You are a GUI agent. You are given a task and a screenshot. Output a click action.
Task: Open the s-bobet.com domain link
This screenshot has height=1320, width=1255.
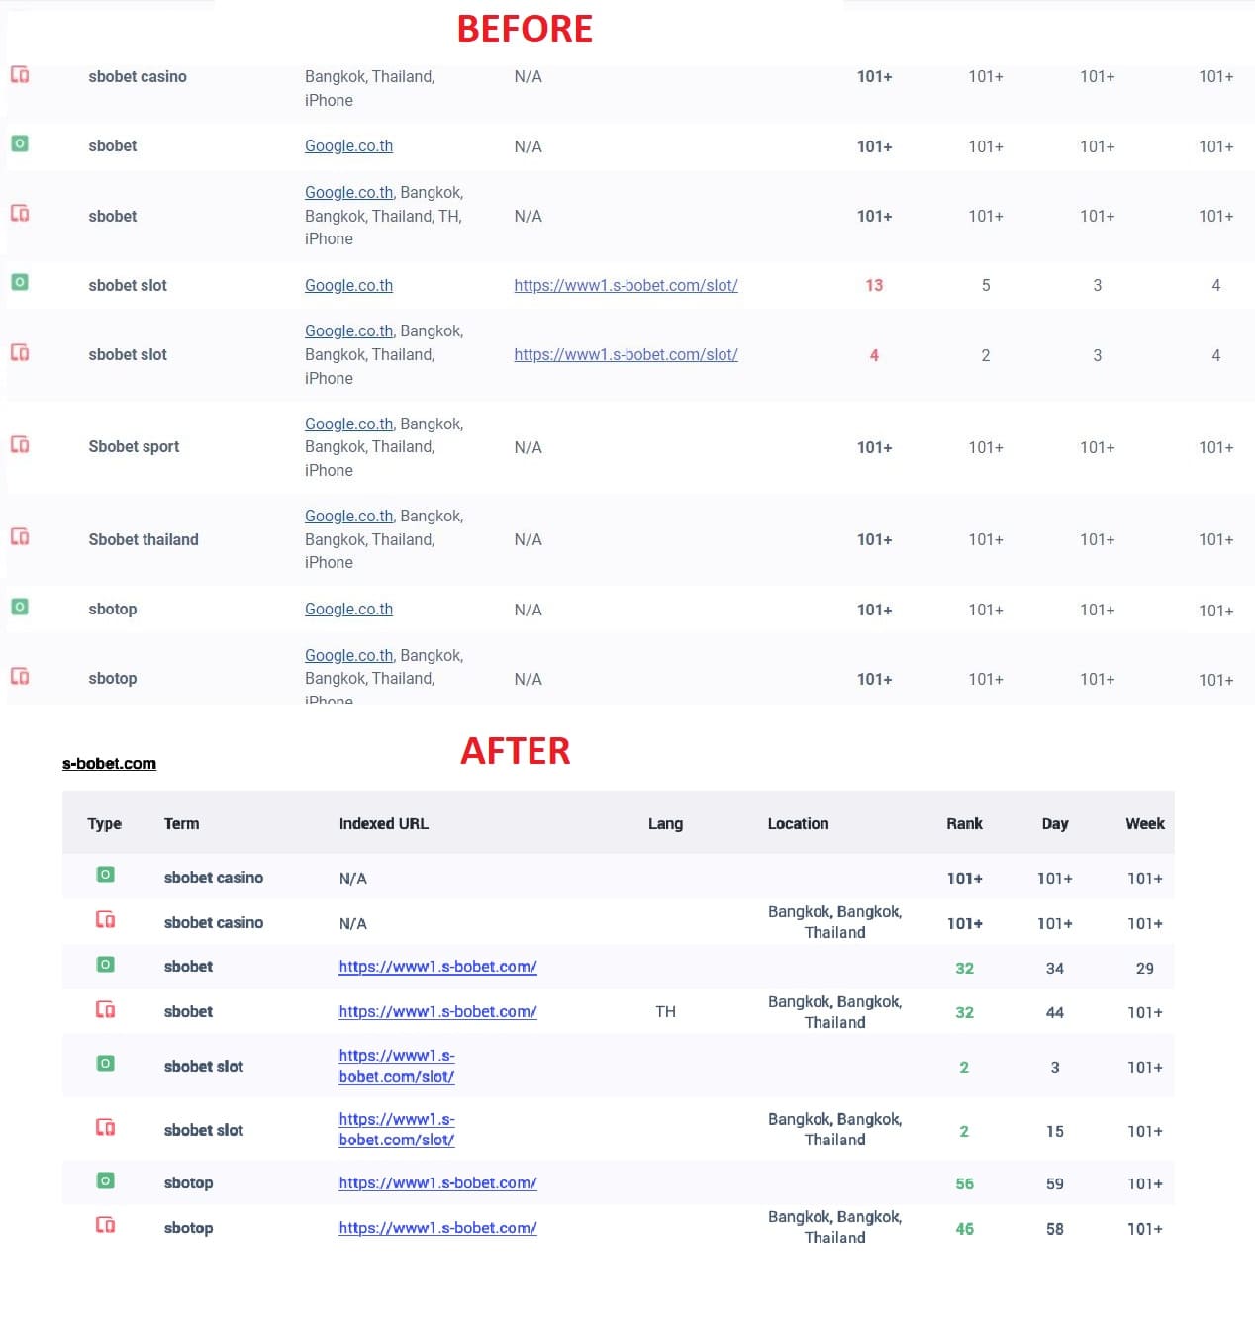(109, 764)
